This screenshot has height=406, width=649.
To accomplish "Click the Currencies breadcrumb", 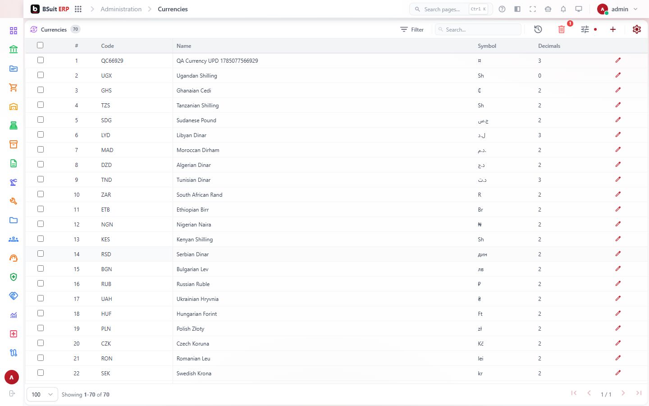I will [x=173, y=9].
